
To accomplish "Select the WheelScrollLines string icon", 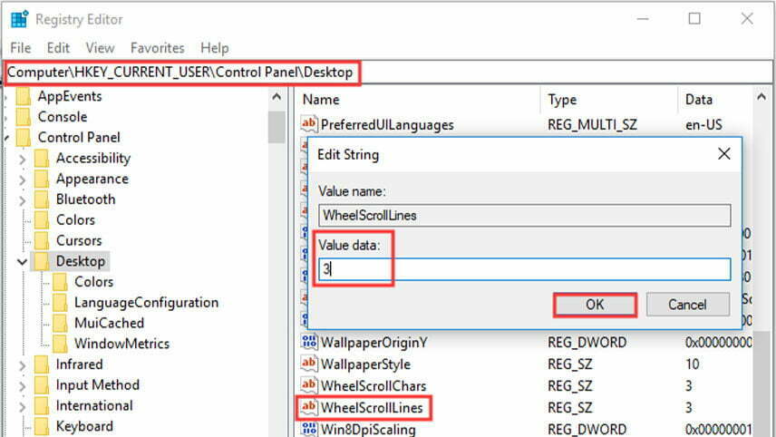I will (309, 407).
